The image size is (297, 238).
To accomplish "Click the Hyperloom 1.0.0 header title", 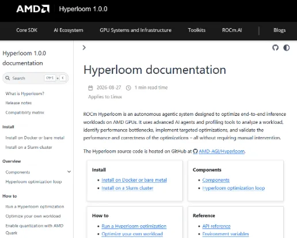I will (x=83, y=9).
